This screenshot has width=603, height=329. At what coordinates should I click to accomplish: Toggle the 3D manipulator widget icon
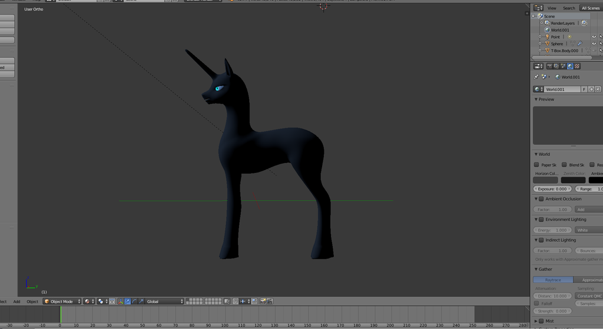point(120,301)
